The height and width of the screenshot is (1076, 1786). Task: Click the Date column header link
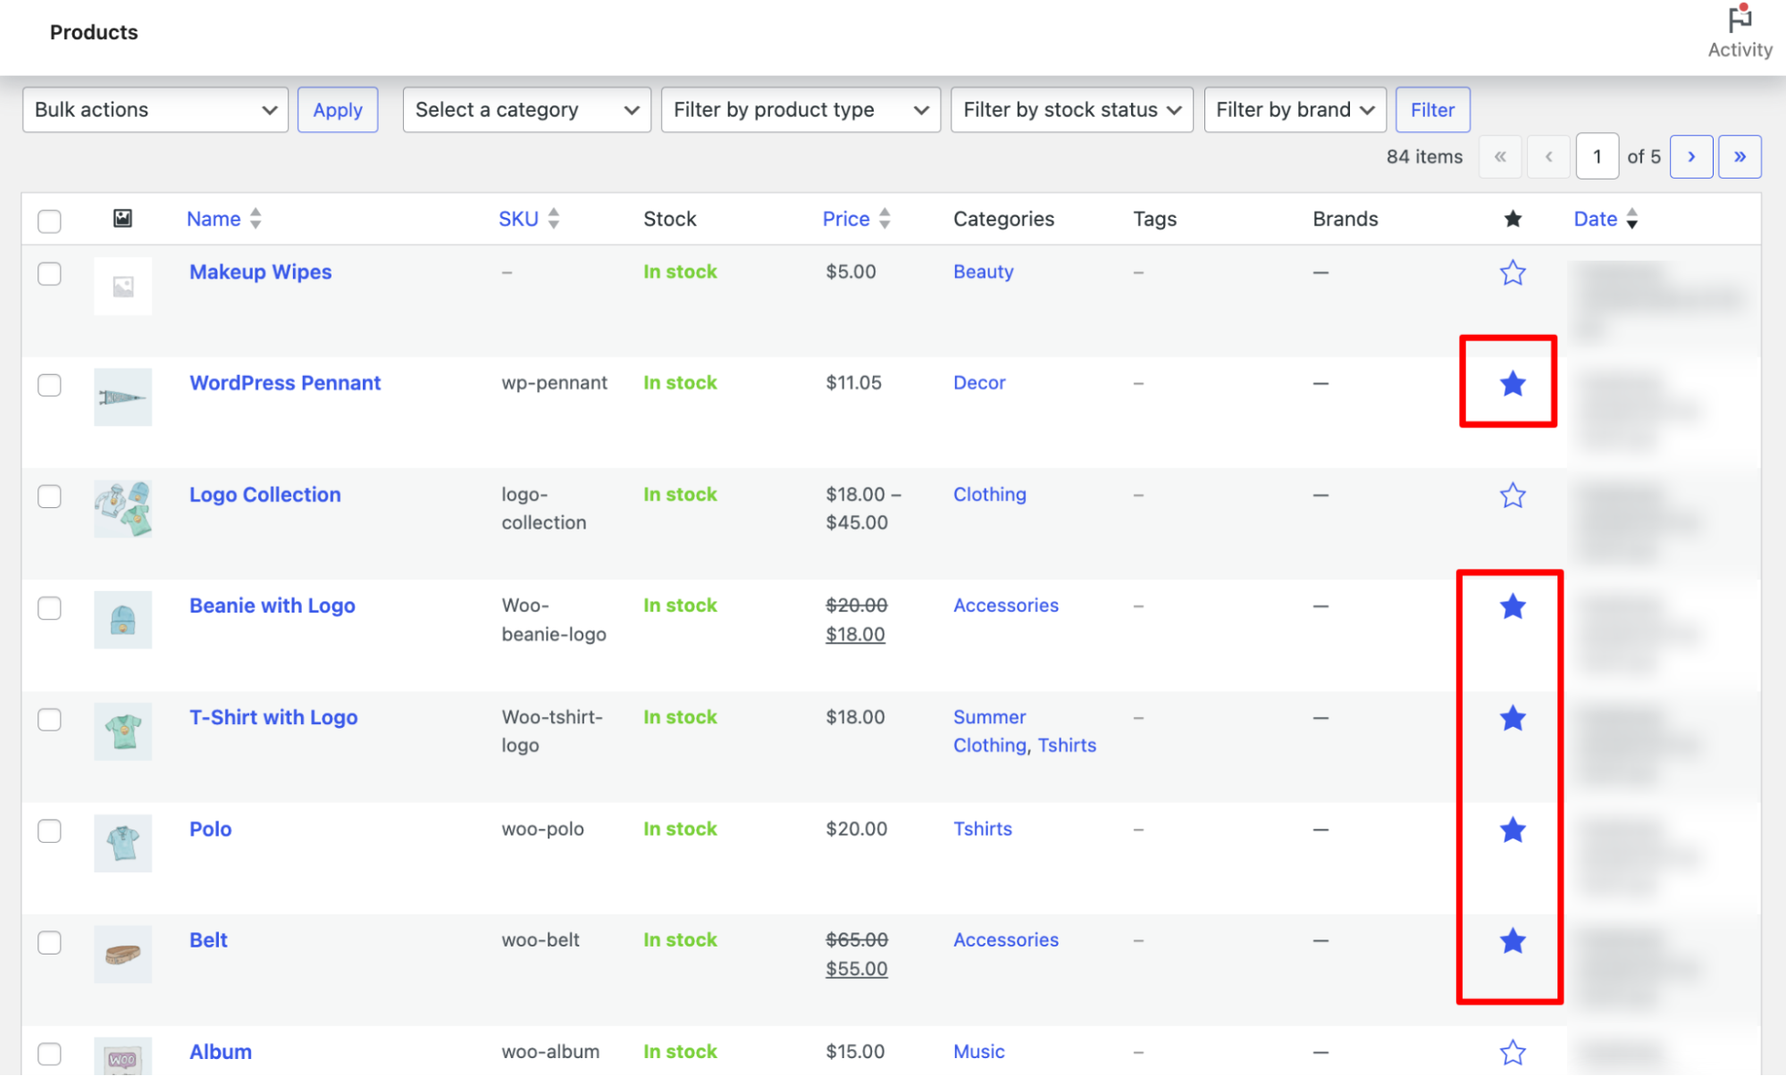1595,219
